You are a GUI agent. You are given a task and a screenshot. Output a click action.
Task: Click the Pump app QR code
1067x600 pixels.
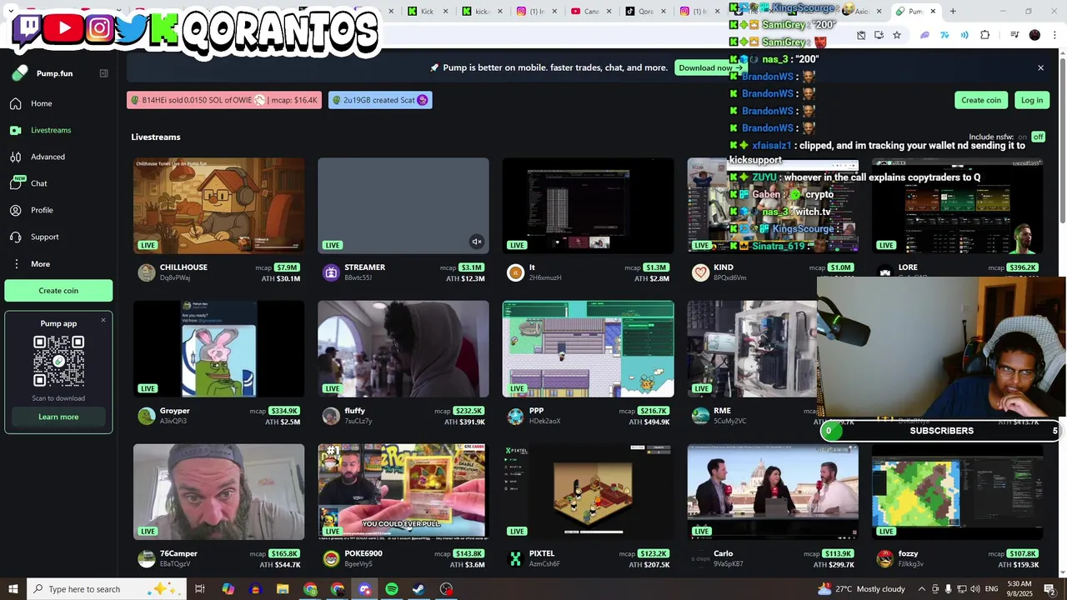click(58, 361)
